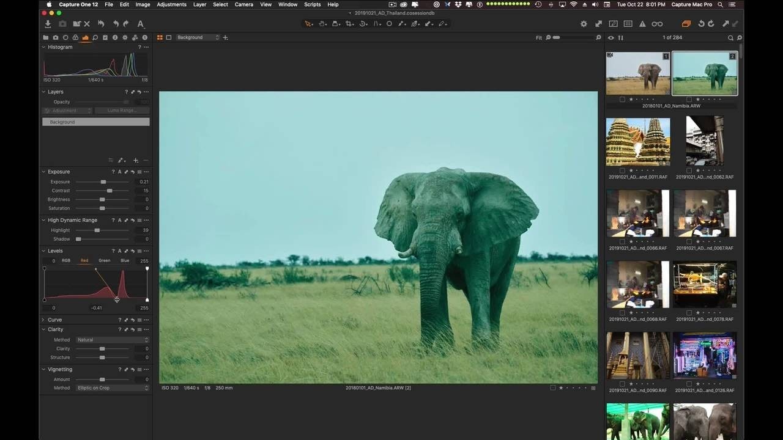Tick checkbox under green elephant thumbnail variant 2
The width and height of the screenshot is (783, 440).
[x=689, y=99]
